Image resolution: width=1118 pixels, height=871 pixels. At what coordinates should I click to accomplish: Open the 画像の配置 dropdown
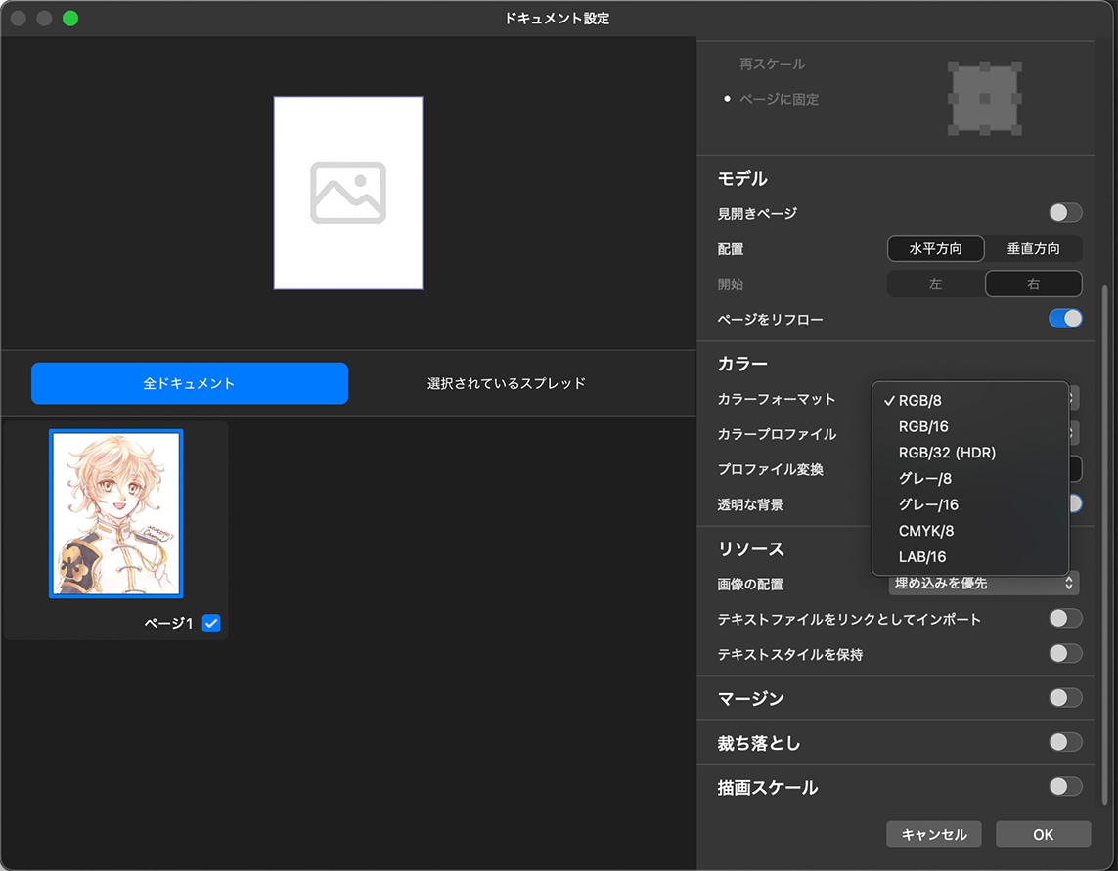point(984,584)
